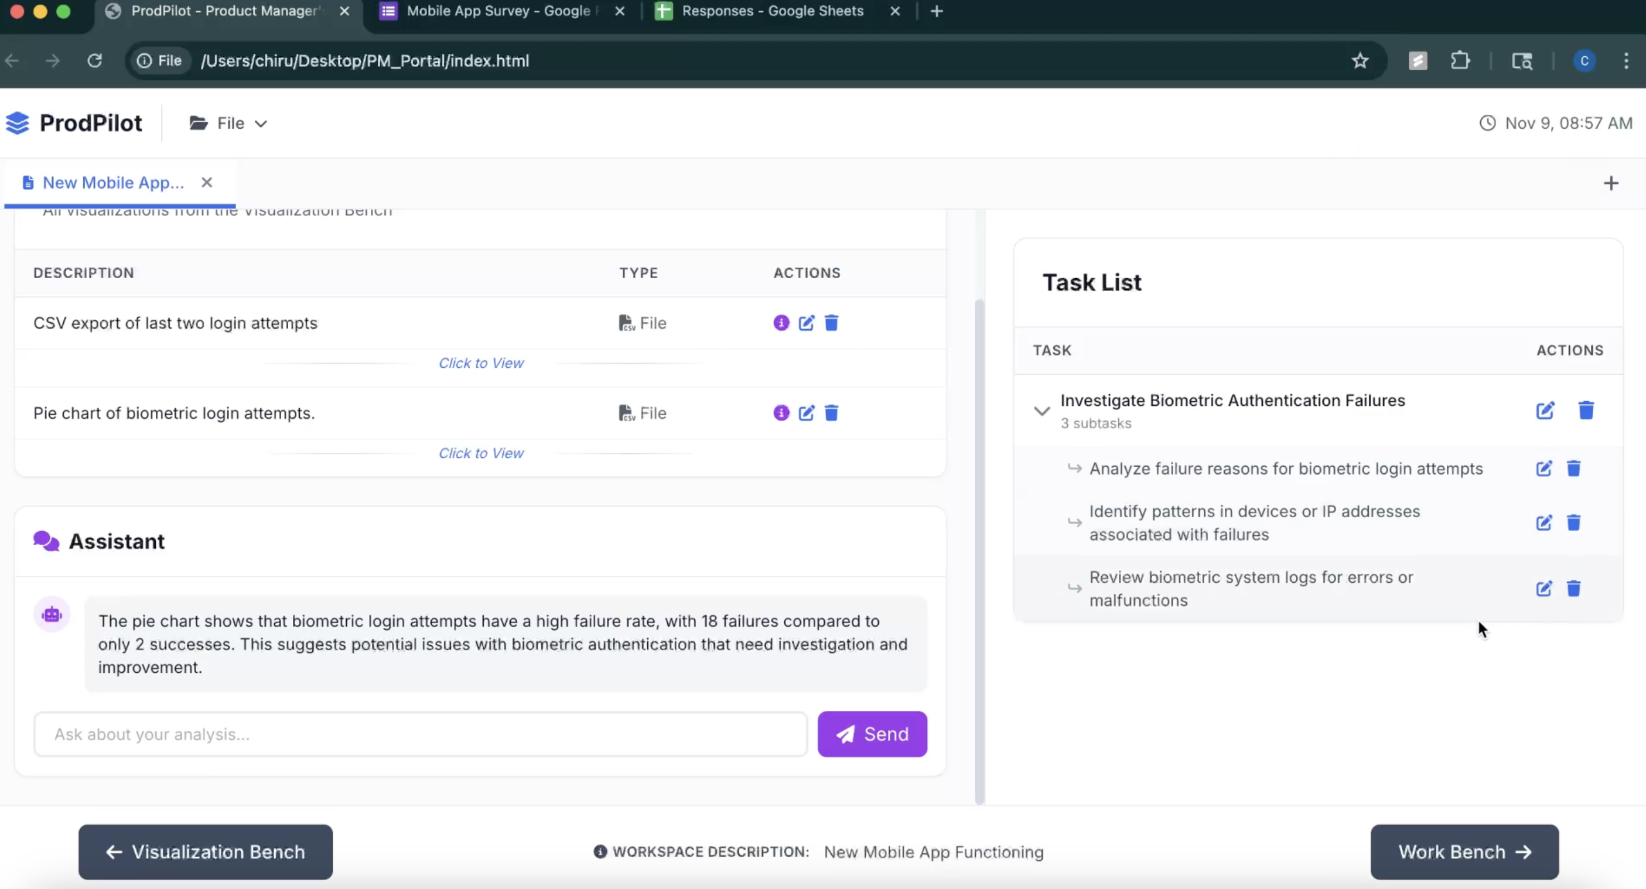Focus the Ask about your analysis field
This screenshot has height=889, width=1646.
tap(420, 734)
